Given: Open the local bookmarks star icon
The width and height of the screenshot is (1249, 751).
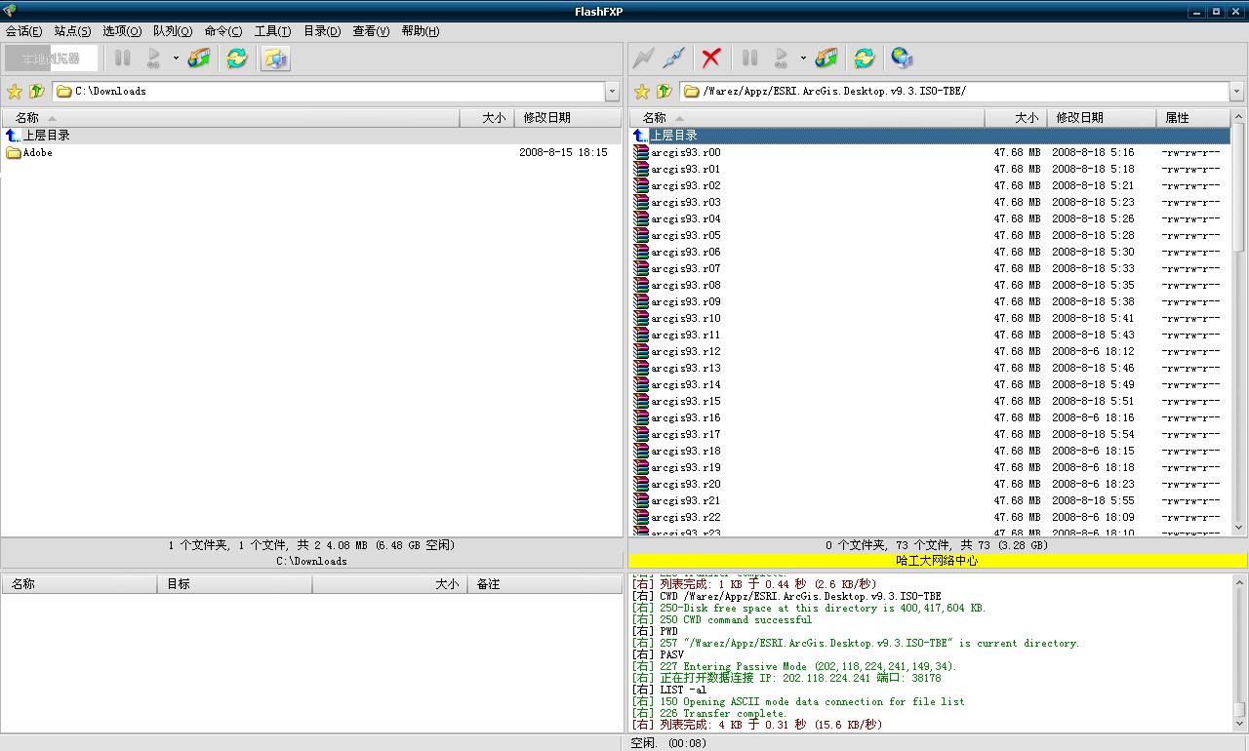Looking at the screenshot, I should click(x=15, y=91).
